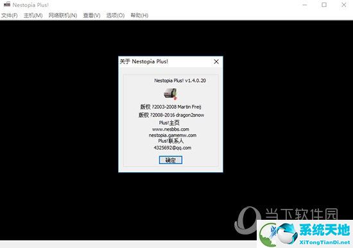
Task: Open the 主机(M) menu
Action: (x=33, y=15)
